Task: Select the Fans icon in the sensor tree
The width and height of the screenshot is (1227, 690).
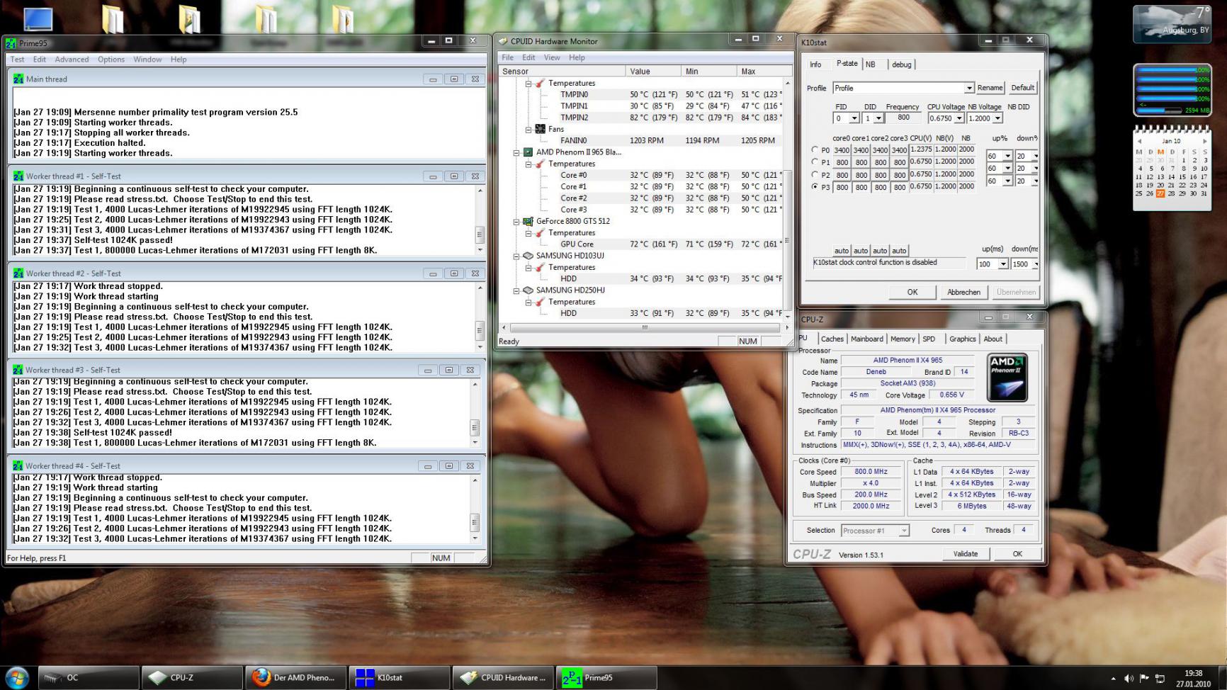Action: [x=541, y=129]
